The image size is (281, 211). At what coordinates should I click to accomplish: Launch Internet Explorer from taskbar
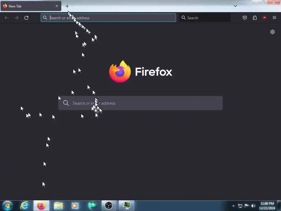click(x=24, y=206)
